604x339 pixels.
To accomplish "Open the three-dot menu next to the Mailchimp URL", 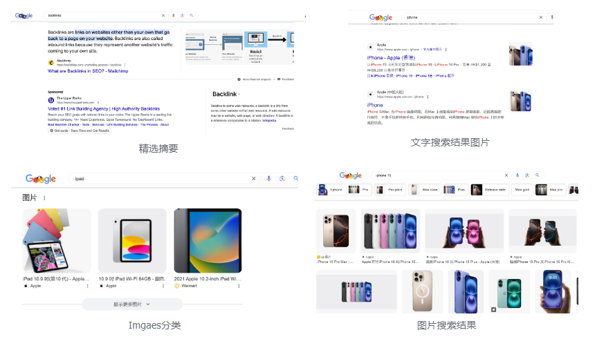I will click(125, 65).
